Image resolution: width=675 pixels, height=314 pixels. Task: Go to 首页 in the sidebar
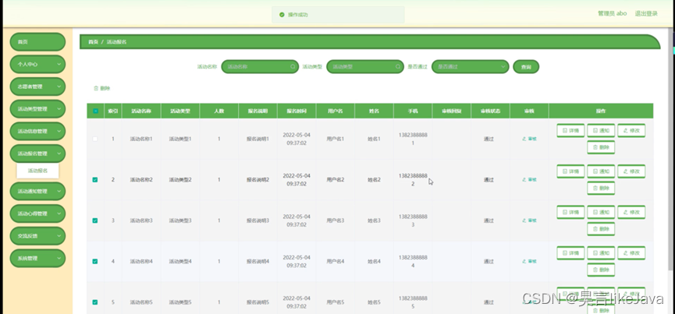pyautogui.click(x=37, y=41)
